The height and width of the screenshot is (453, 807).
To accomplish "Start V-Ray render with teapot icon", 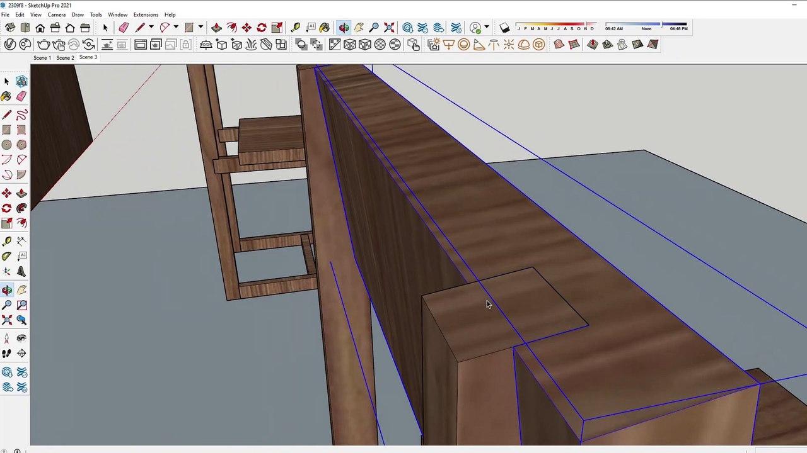I will (44, 44).
